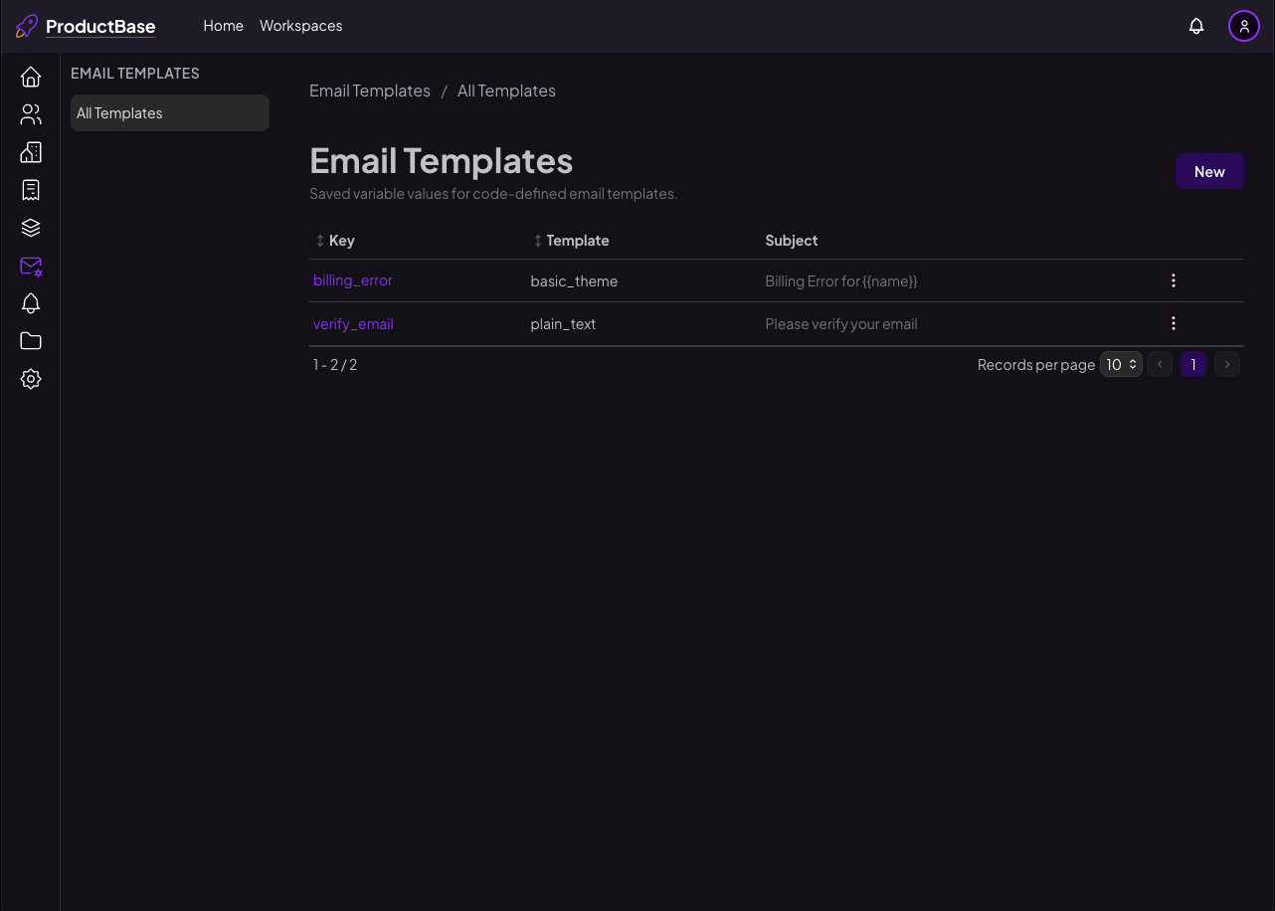The height and width of the screenshot is (911, 1275).
Task: Open the Records per page dropdown
Action: pos(1121,365)
